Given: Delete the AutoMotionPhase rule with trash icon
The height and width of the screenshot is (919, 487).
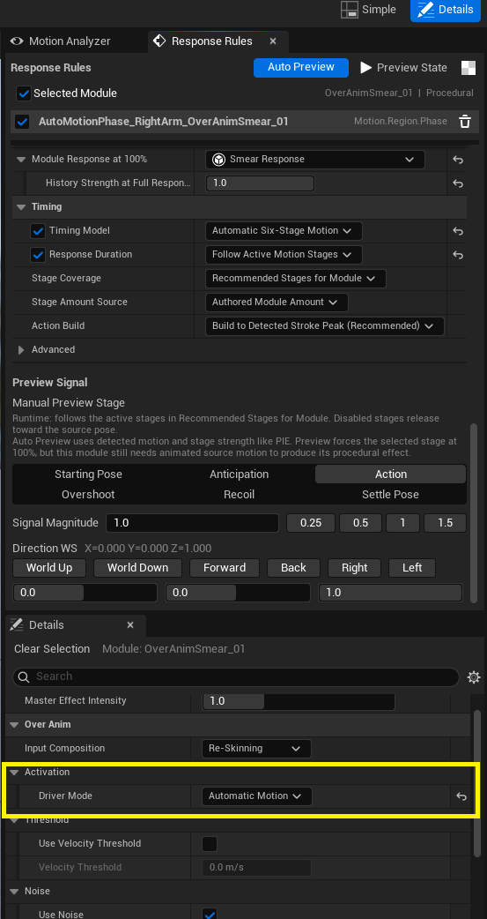Looking at the screenshot, I should [465, 122].
